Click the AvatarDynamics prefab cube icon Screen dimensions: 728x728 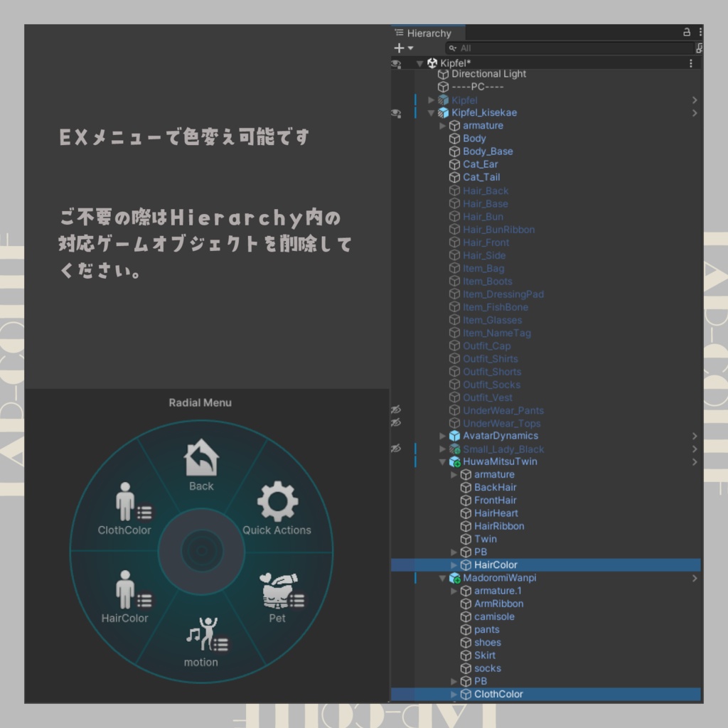point(454,436)
